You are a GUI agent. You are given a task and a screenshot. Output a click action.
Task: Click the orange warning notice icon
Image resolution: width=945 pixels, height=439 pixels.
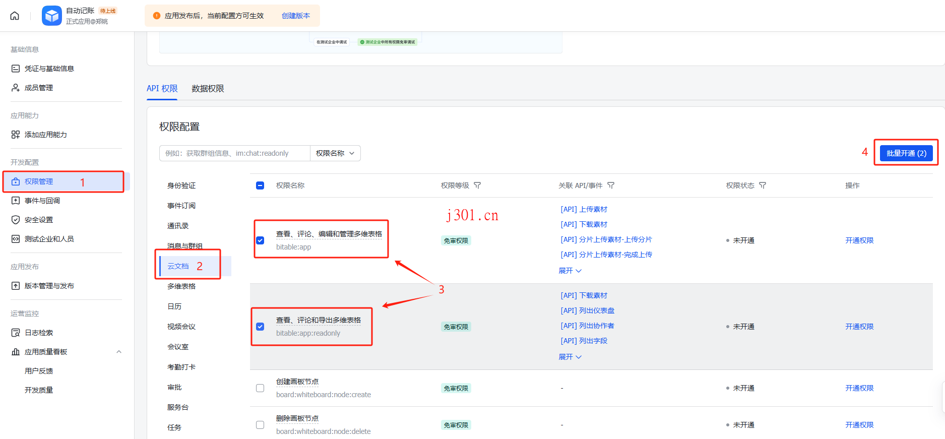point(156,16)
